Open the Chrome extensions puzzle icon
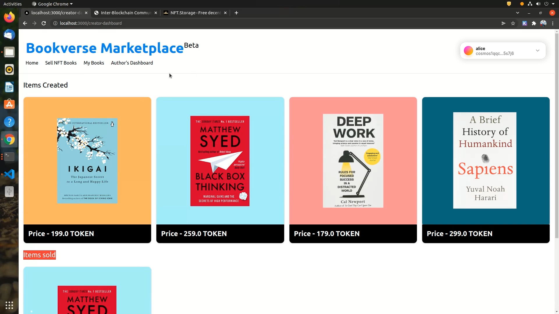The height and width of the screenshot is (314, 559). [x=534, y=23]
